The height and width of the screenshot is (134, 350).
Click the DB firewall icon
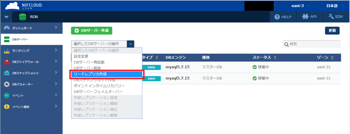tap(7, 62)
